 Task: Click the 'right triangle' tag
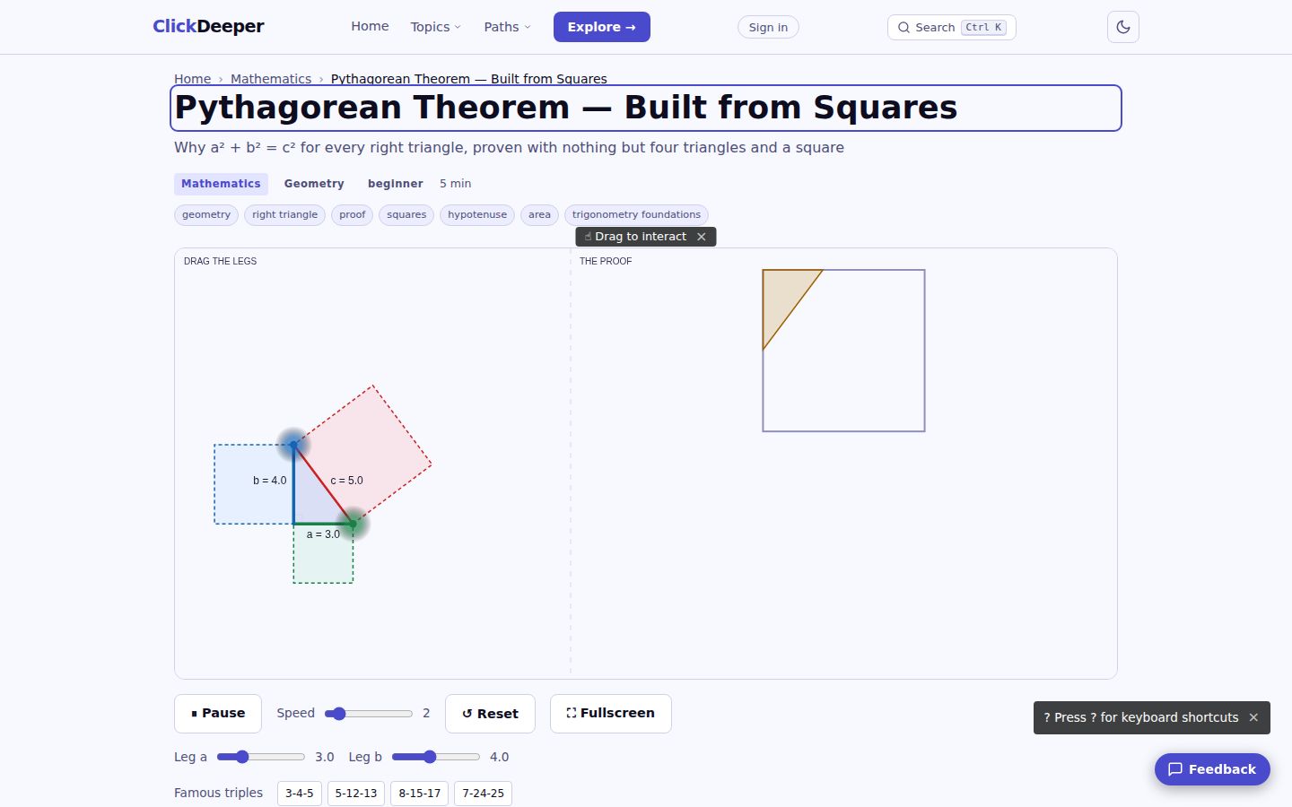(x=284, y=215)
